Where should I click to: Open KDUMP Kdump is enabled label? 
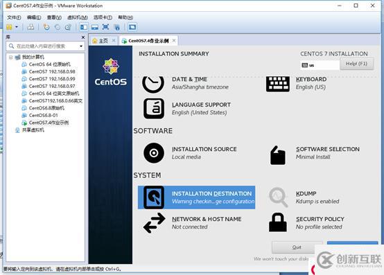317,197
